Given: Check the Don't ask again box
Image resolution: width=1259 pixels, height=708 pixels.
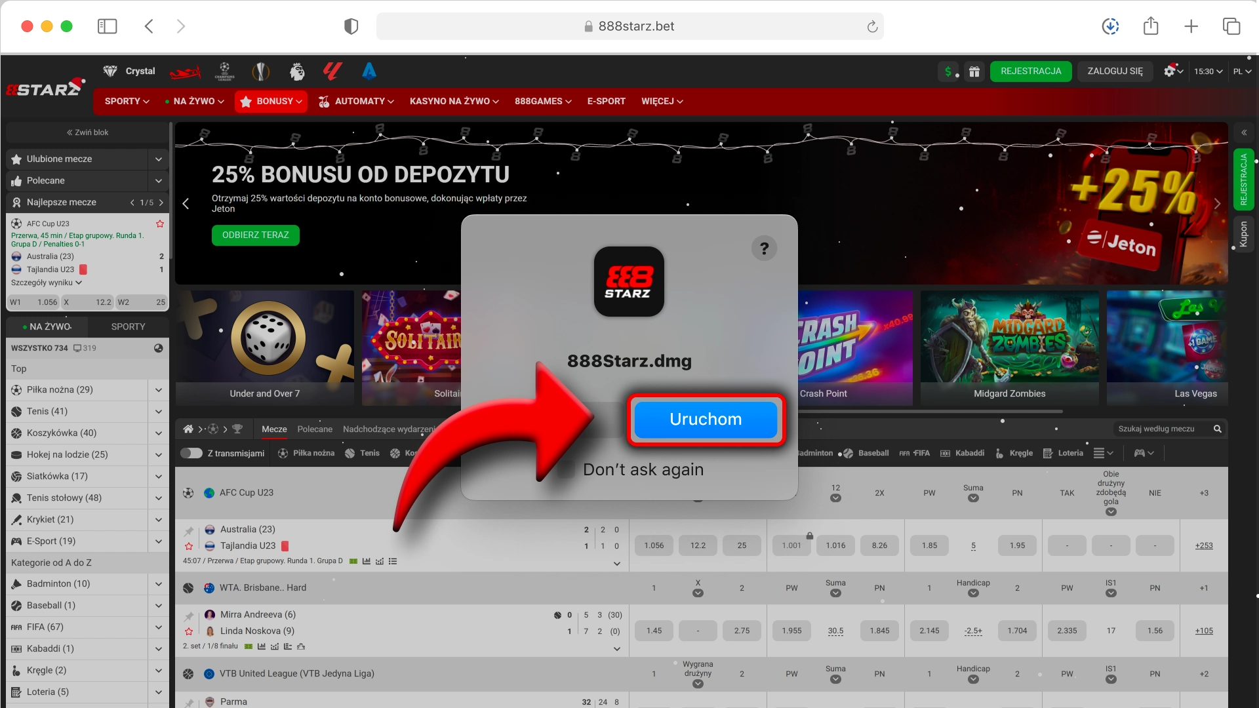Looking at the screenshot, I should 566,469.
